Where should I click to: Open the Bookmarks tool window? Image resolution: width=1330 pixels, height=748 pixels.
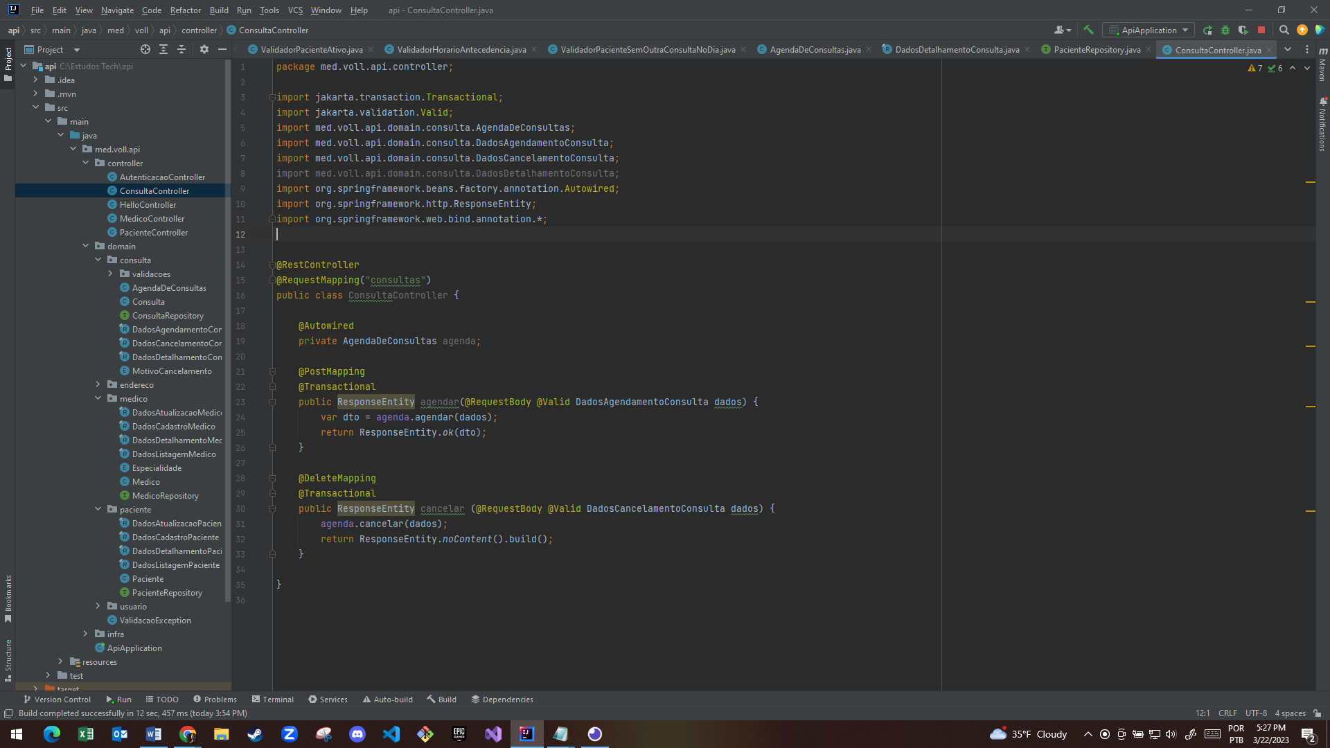(8, 598)
